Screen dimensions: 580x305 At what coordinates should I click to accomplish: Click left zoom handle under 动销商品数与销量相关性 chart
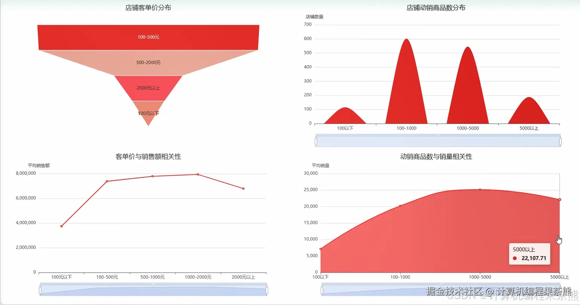click(x=322, y=290)
